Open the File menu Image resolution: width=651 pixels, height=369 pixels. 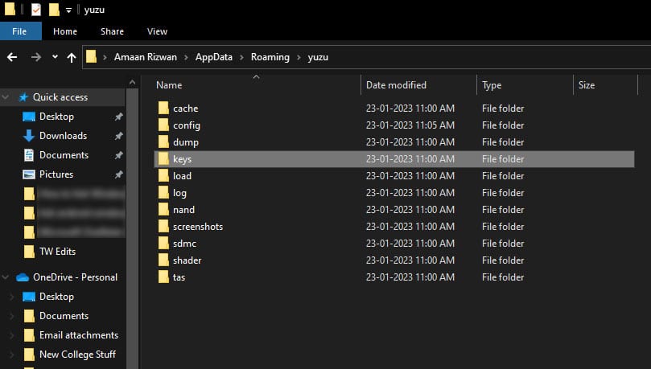point(20,31)
